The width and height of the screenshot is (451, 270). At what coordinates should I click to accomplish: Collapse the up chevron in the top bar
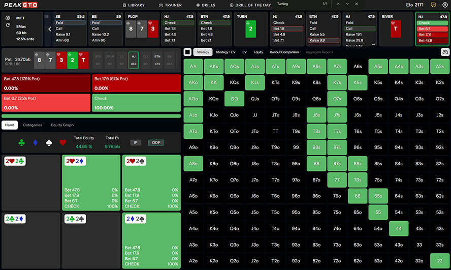click(x=339, y=4)
